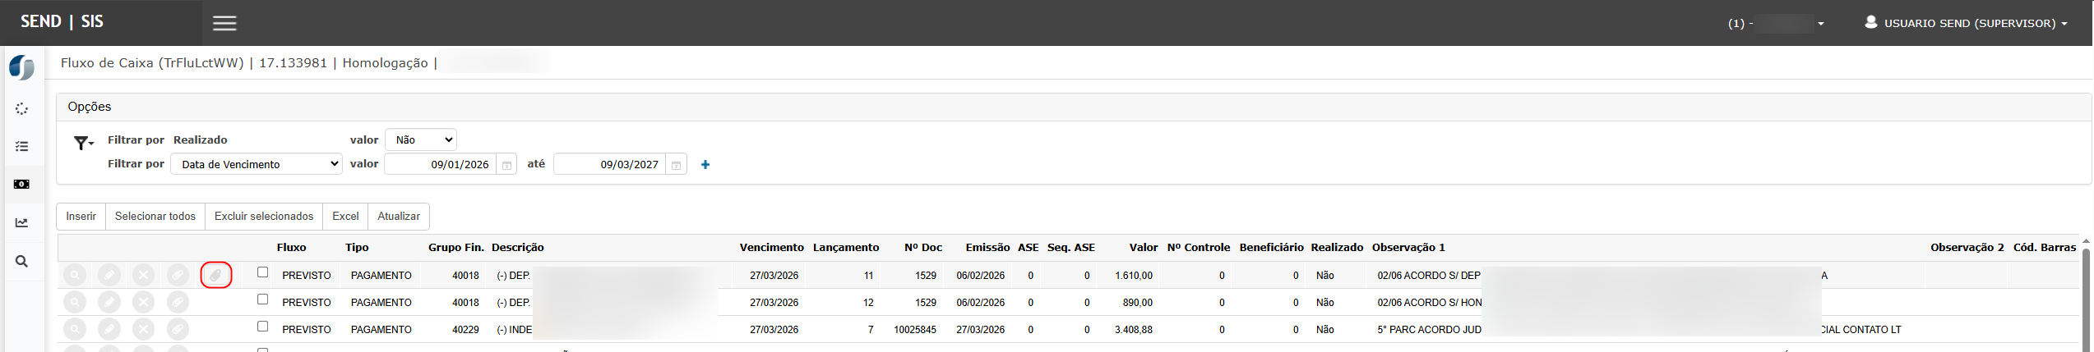The width and height of the screenshot is (2094, 352).
Task: Click the 'Selecionar todos' toolbar option
Action: point(155,217)
